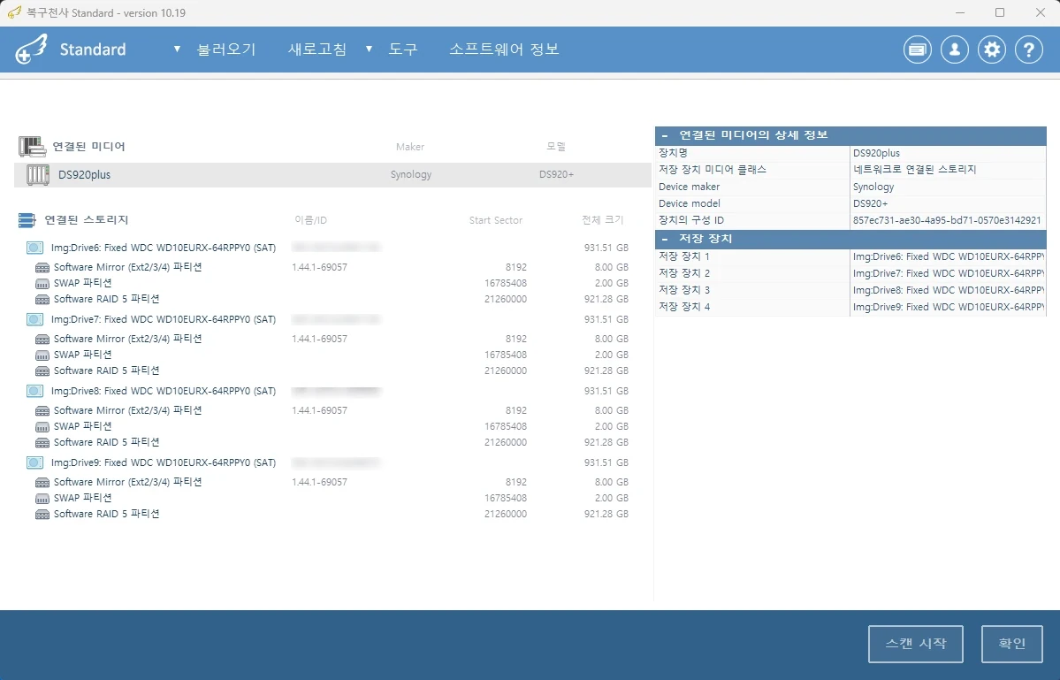Screen dimensions: 1060x680
Task: Click 저장 장치 2 row value
Action: tap(949, 273)
